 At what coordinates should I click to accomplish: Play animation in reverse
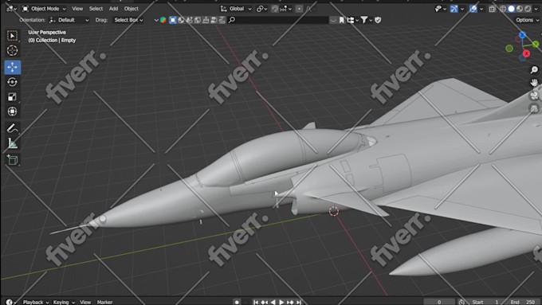[x=273, y=303]
